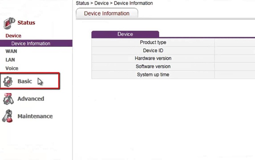Expand the Device submenu
This screenshot has width=255, height=160.
pyautogui.click(x=13, y=36)
